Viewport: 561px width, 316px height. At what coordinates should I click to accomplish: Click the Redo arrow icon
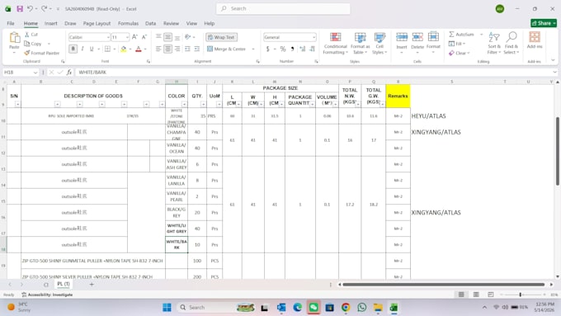pos(44,8)
